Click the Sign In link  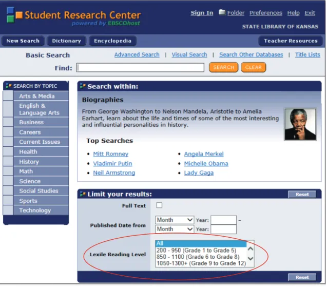(x=202, y=13)
